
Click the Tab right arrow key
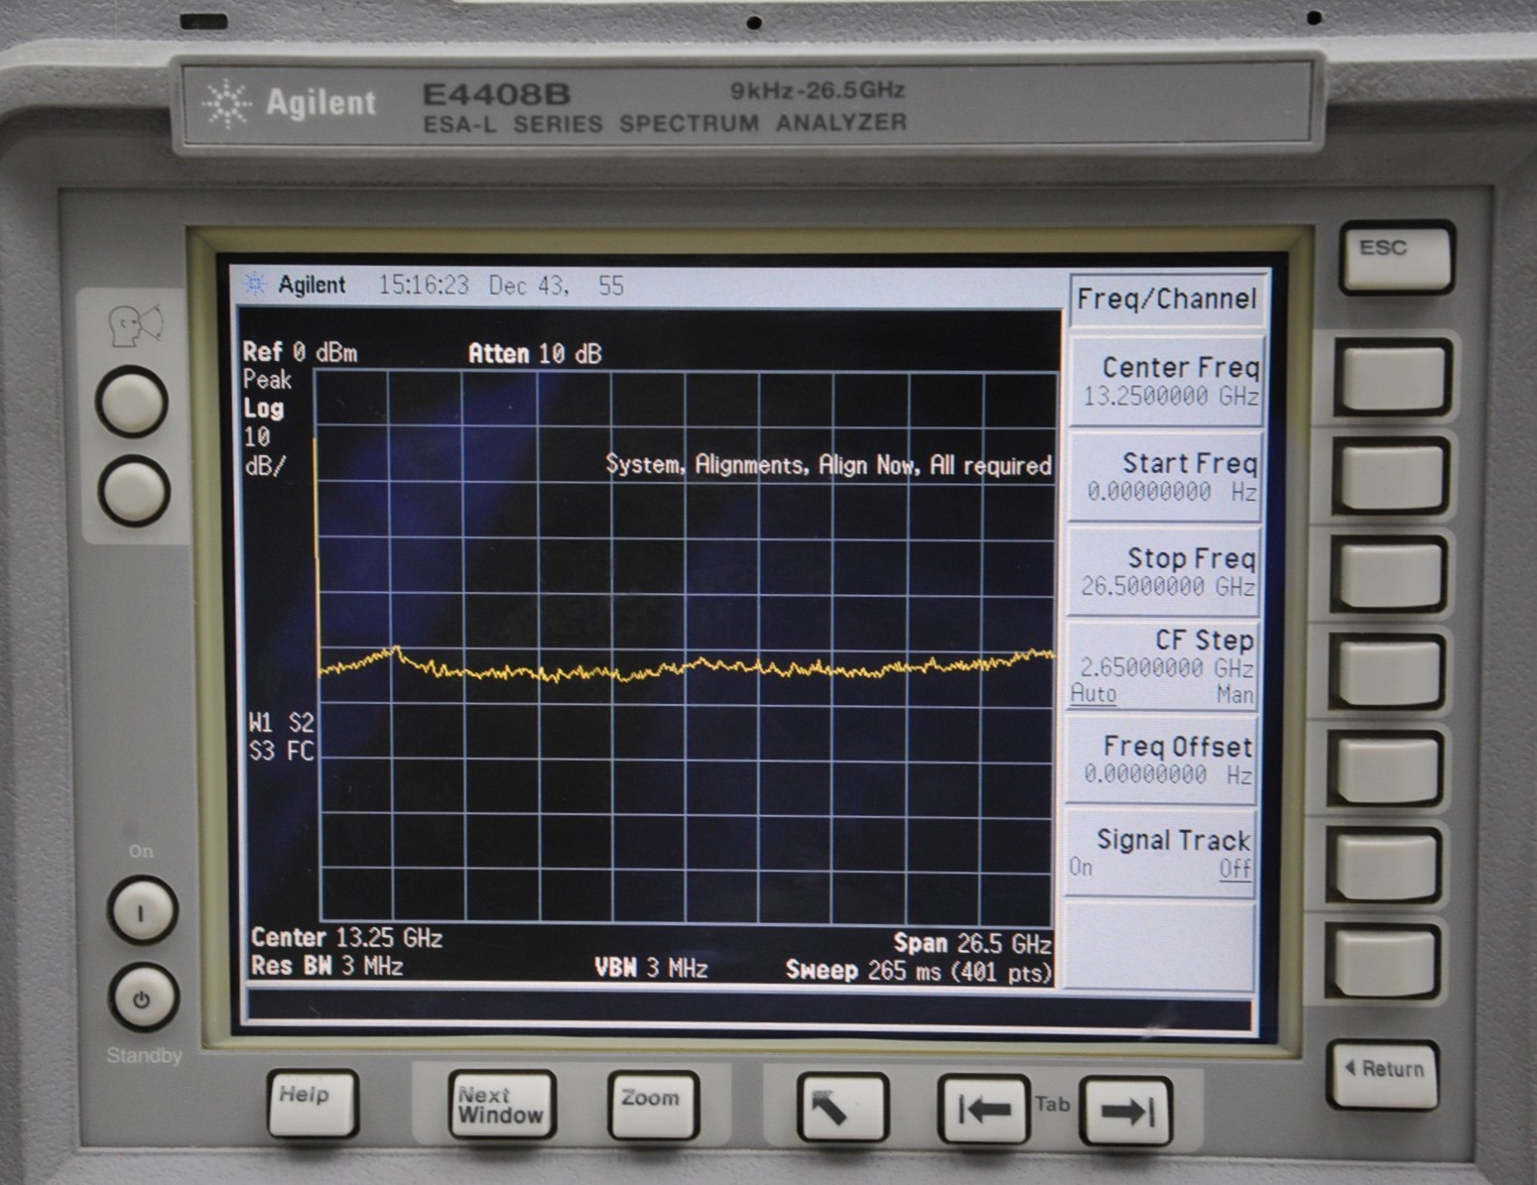tap(1126, 1111)
